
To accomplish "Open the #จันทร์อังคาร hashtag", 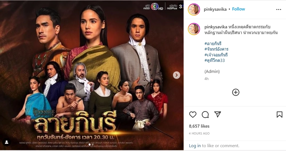I will (x=216, y=49).
